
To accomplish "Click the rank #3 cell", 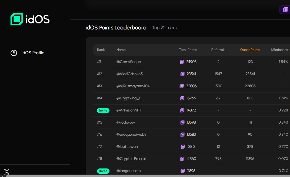I will pyautogui.click(x=100, y=86).
